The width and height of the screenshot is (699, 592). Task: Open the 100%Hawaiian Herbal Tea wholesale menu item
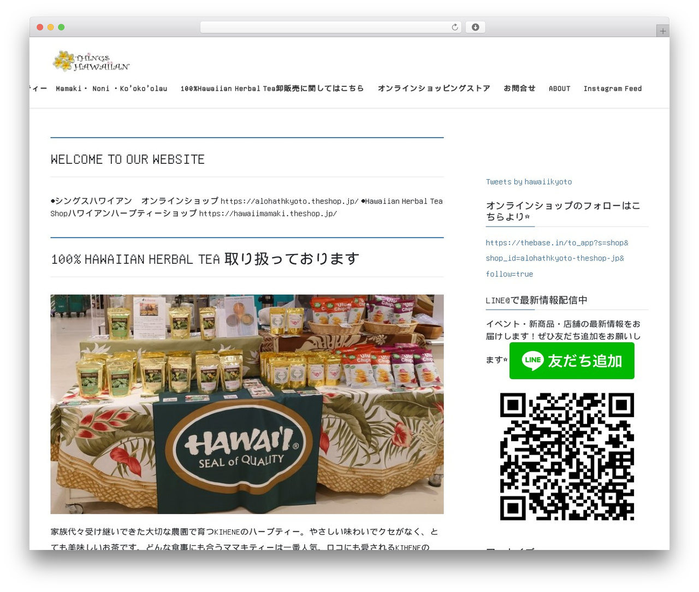[x=272, y=88]
